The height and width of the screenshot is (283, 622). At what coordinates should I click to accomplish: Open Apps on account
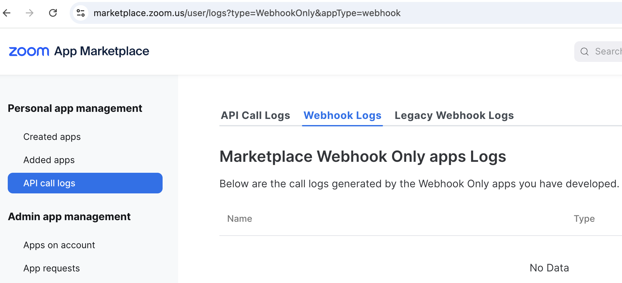tap(59, 245)
